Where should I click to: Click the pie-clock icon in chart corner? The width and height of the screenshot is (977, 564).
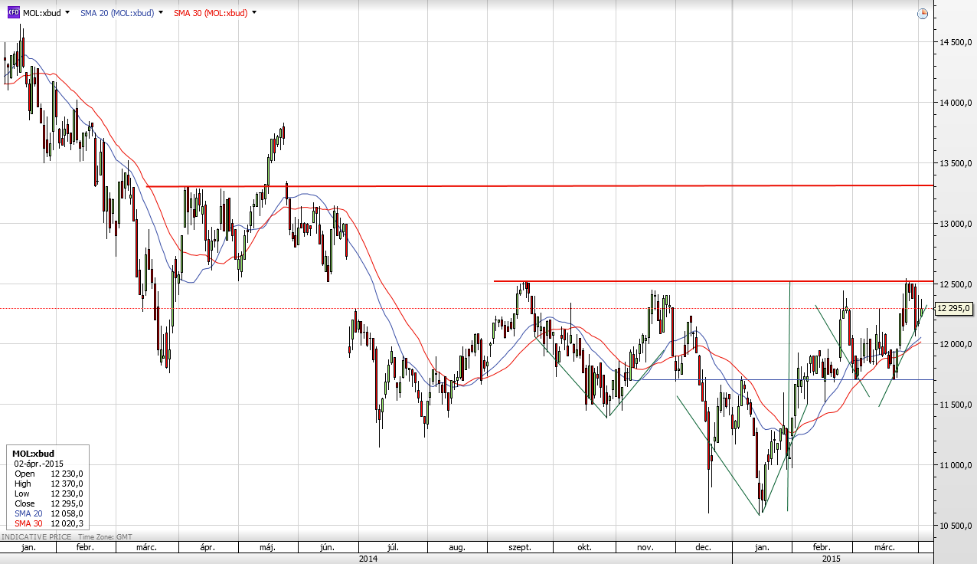[922, 13]
